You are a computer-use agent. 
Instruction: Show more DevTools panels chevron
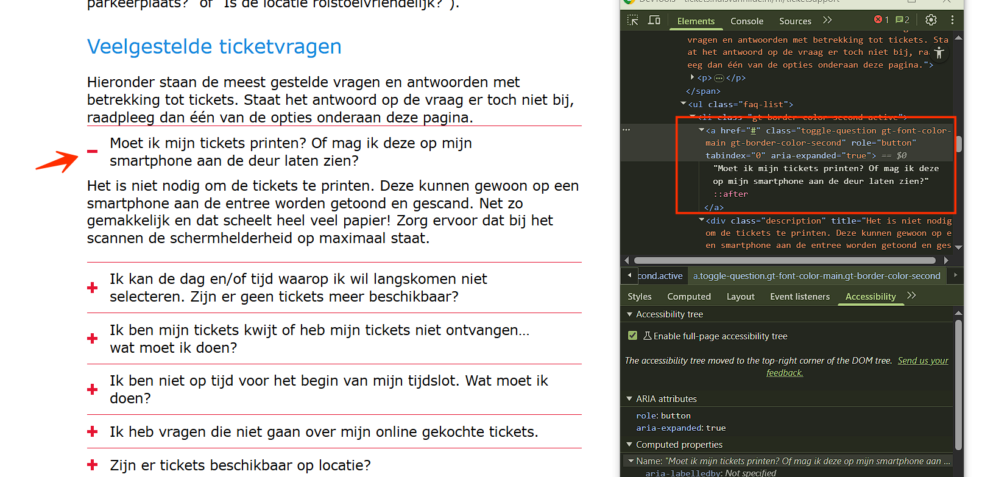[x=827, y=20]
